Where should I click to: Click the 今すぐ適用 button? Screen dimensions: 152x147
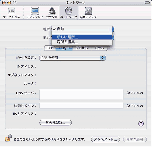coord(135,139)
